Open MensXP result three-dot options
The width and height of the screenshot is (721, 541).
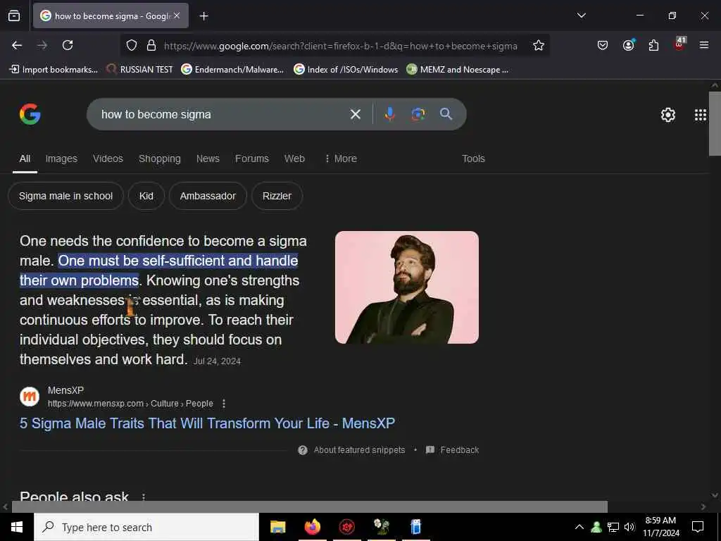(x=223, y=404)
